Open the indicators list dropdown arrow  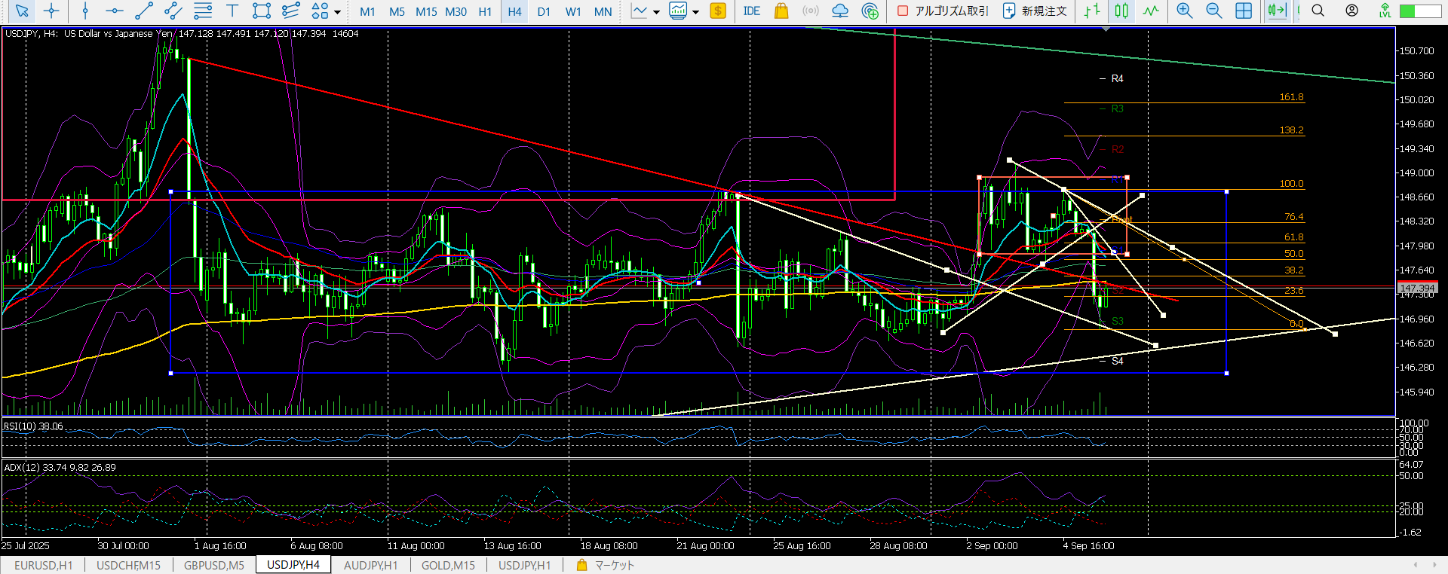coord(656,12)
